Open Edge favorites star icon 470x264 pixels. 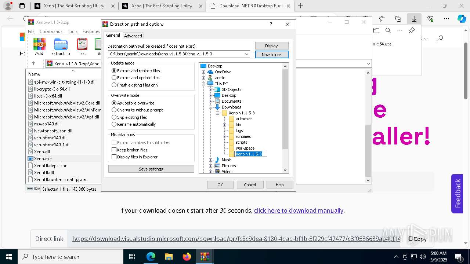point(382,19)
